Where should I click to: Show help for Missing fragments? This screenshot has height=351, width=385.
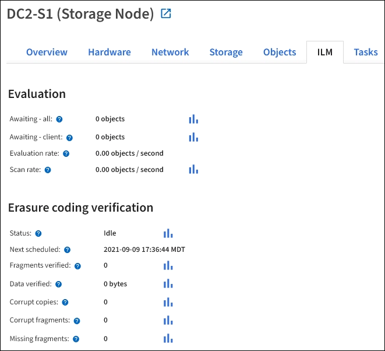coord(76,339)
